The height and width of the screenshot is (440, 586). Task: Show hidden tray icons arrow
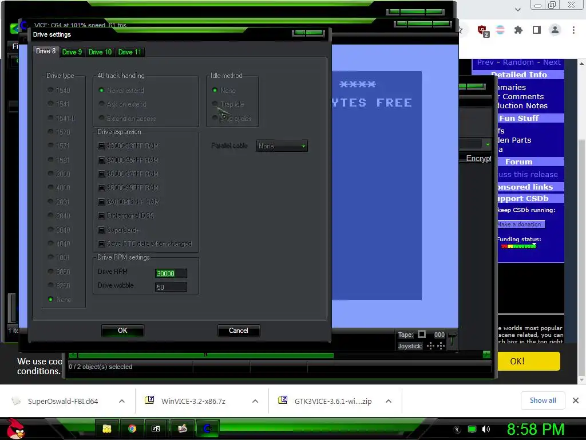(x=457, y=430)
